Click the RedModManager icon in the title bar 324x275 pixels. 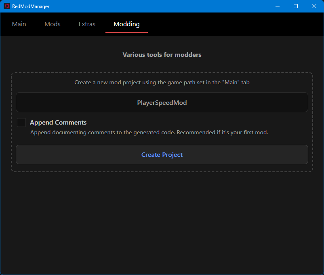point(6,6)
